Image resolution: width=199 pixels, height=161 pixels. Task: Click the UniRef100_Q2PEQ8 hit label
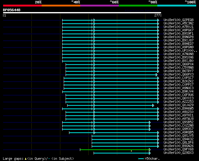[178, 20]
